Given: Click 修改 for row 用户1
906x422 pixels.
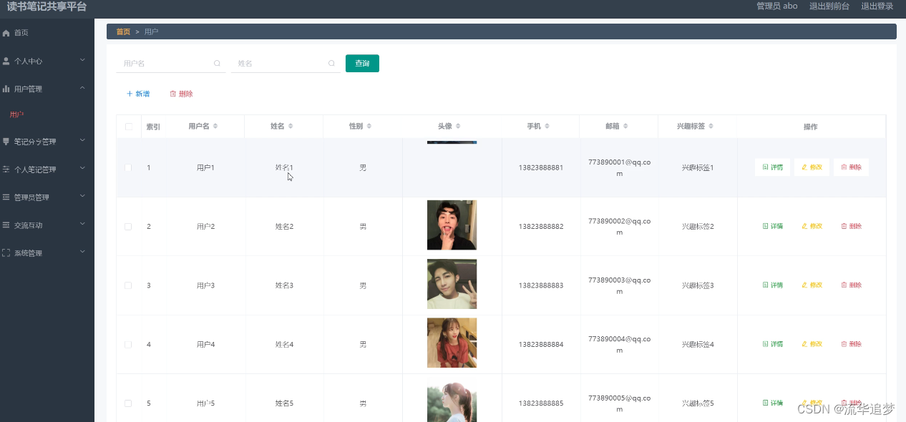Looking at the screenshot, I should click(x=812, y=167).
